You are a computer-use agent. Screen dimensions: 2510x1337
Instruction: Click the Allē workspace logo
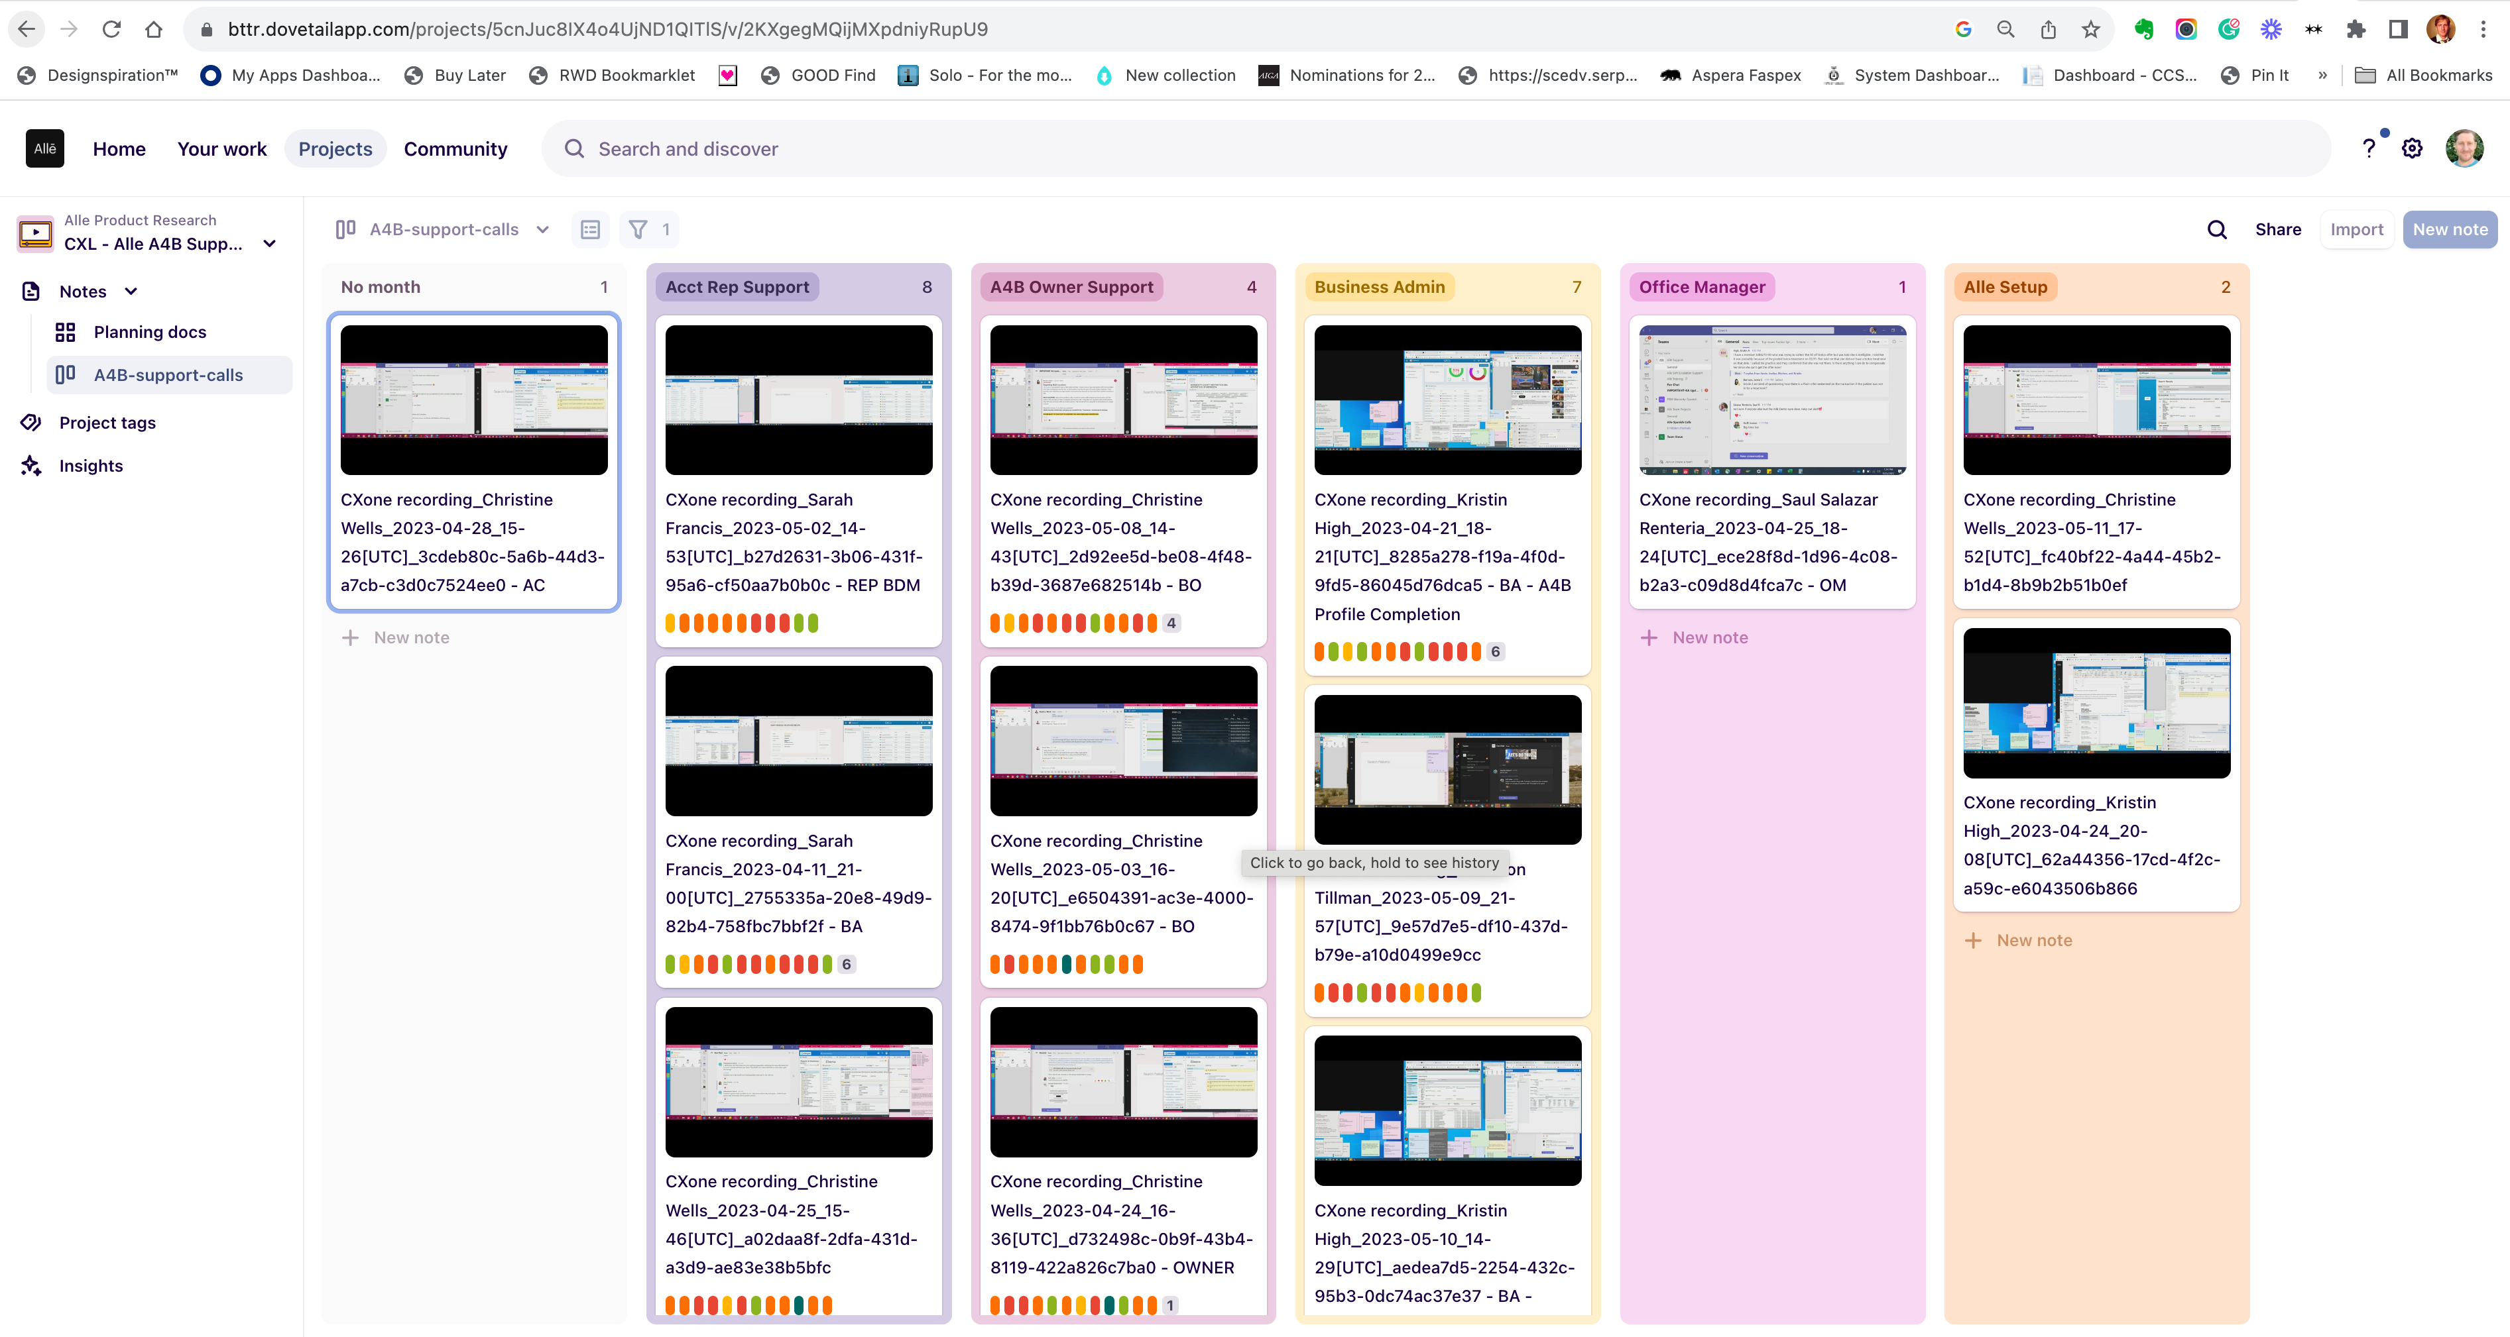45,148
